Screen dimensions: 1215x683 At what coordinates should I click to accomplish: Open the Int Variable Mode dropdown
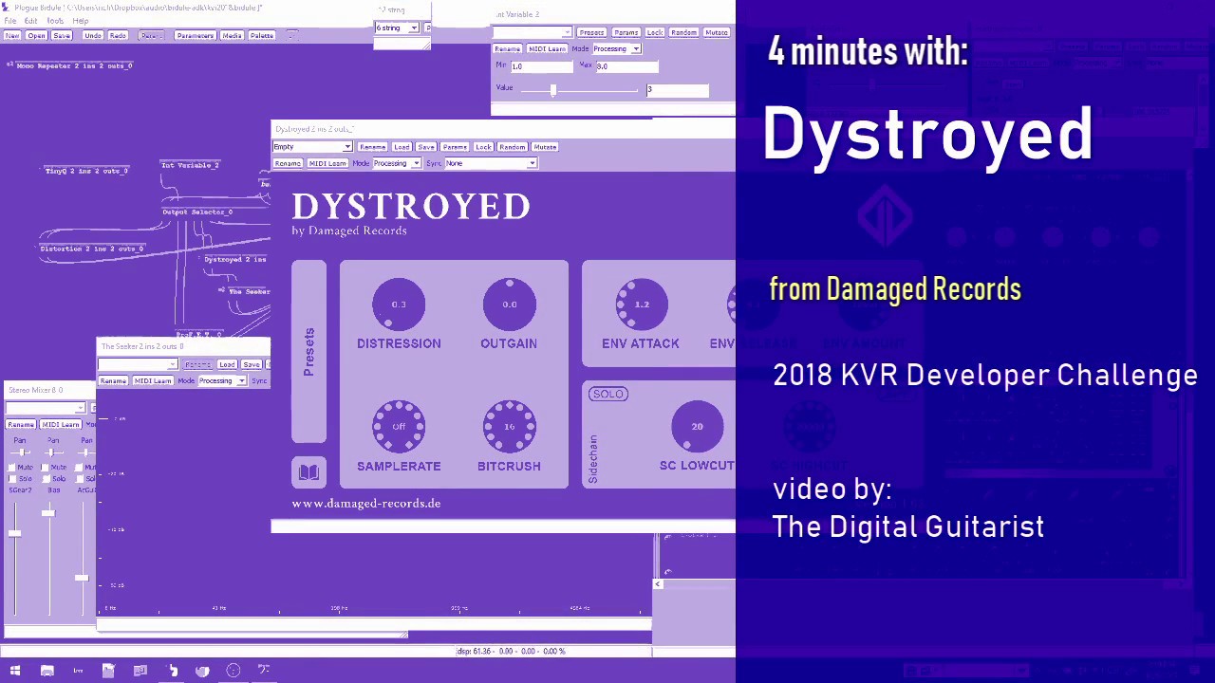tap(616, 48)
